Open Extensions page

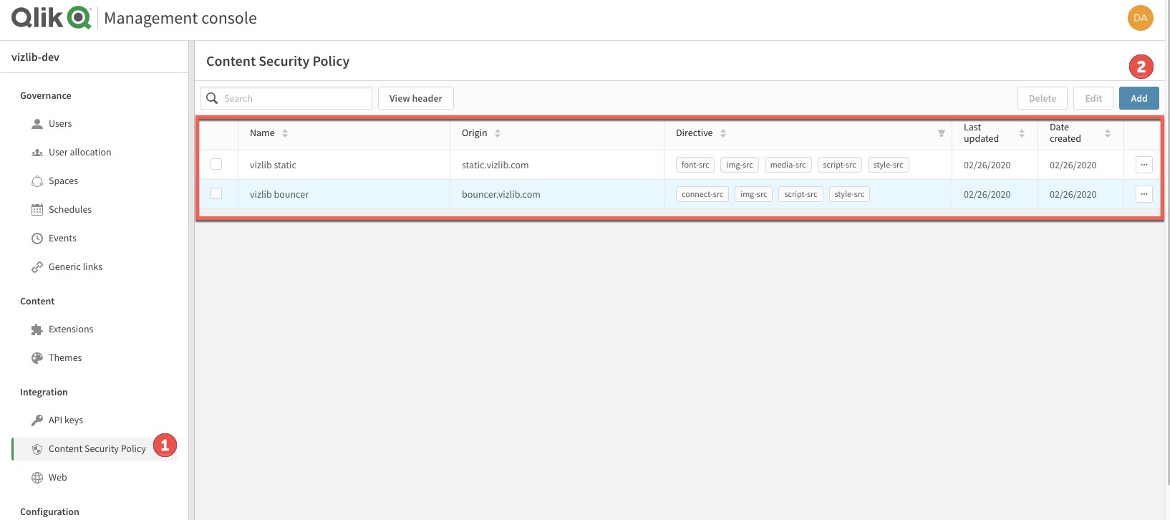point(71,329)
